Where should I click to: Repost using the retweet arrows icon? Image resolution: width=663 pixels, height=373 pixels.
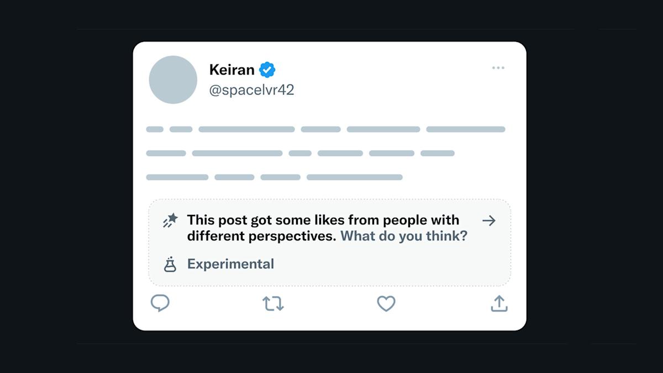pyautogui.click(x=273, y=303)
